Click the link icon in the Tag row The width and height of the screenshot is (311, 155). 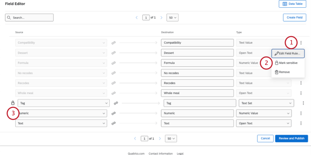pyautogui.click(x=116, y=103)
